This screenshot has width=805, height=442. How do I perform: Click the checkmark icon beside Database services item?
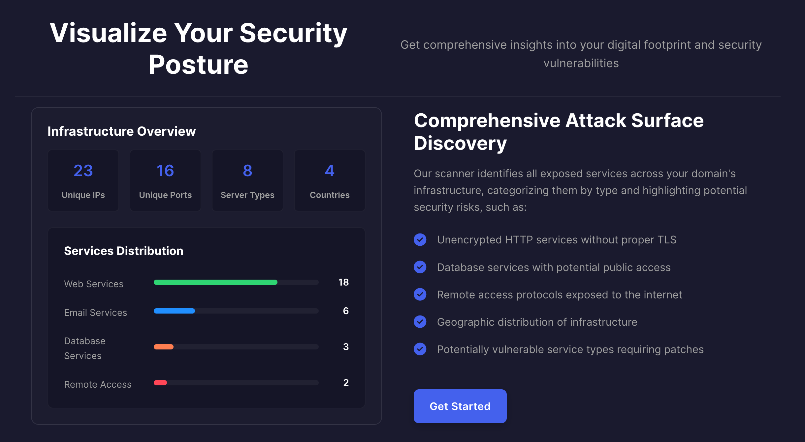click(420, 267)
